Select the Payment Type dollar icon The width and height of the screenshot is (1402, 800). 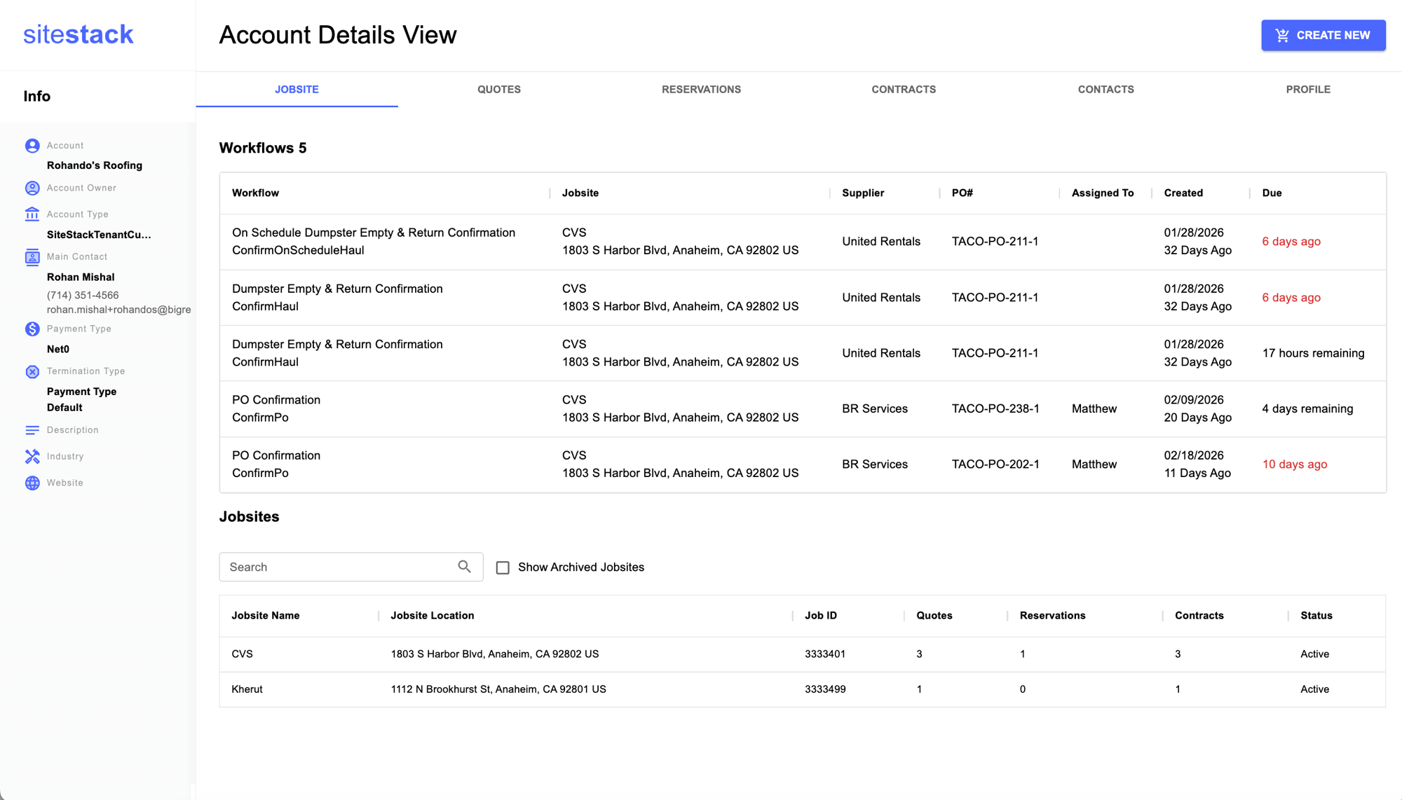click(x=32, y=329)
